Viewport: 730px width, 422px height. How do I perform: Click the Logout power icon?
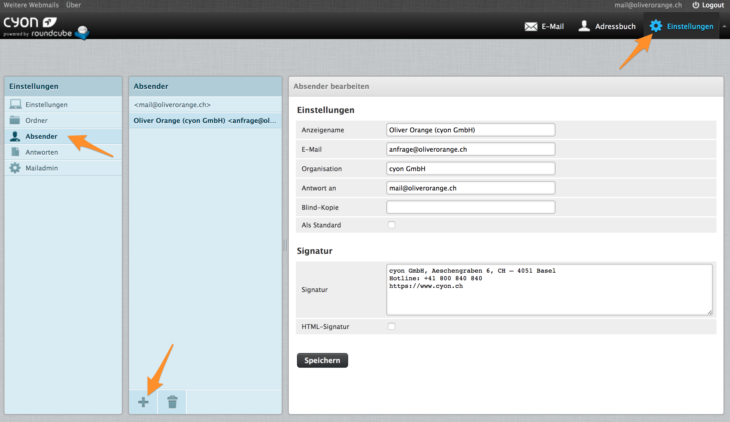coord(696,5)
